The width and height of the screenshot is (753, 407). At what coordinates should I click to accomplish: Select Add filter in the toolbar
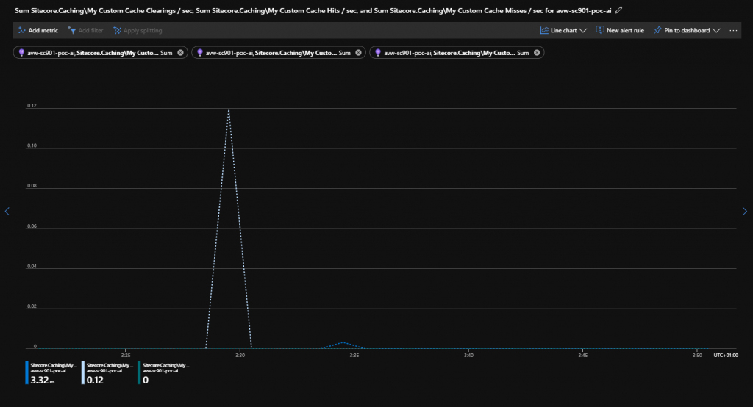tap(85, 31)
